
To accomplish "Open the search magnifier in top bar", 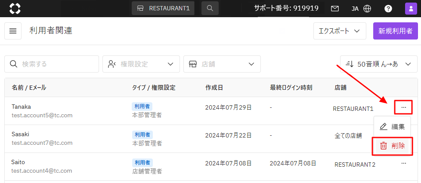I will [x=210, y=8].
